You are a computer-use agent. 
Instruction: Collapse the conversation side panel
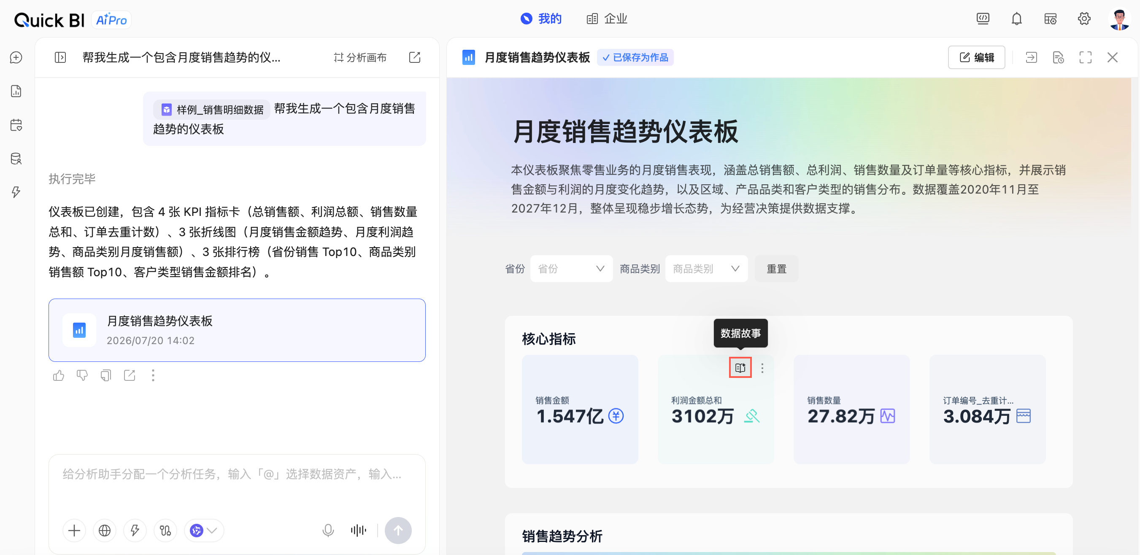coord(60,57)
